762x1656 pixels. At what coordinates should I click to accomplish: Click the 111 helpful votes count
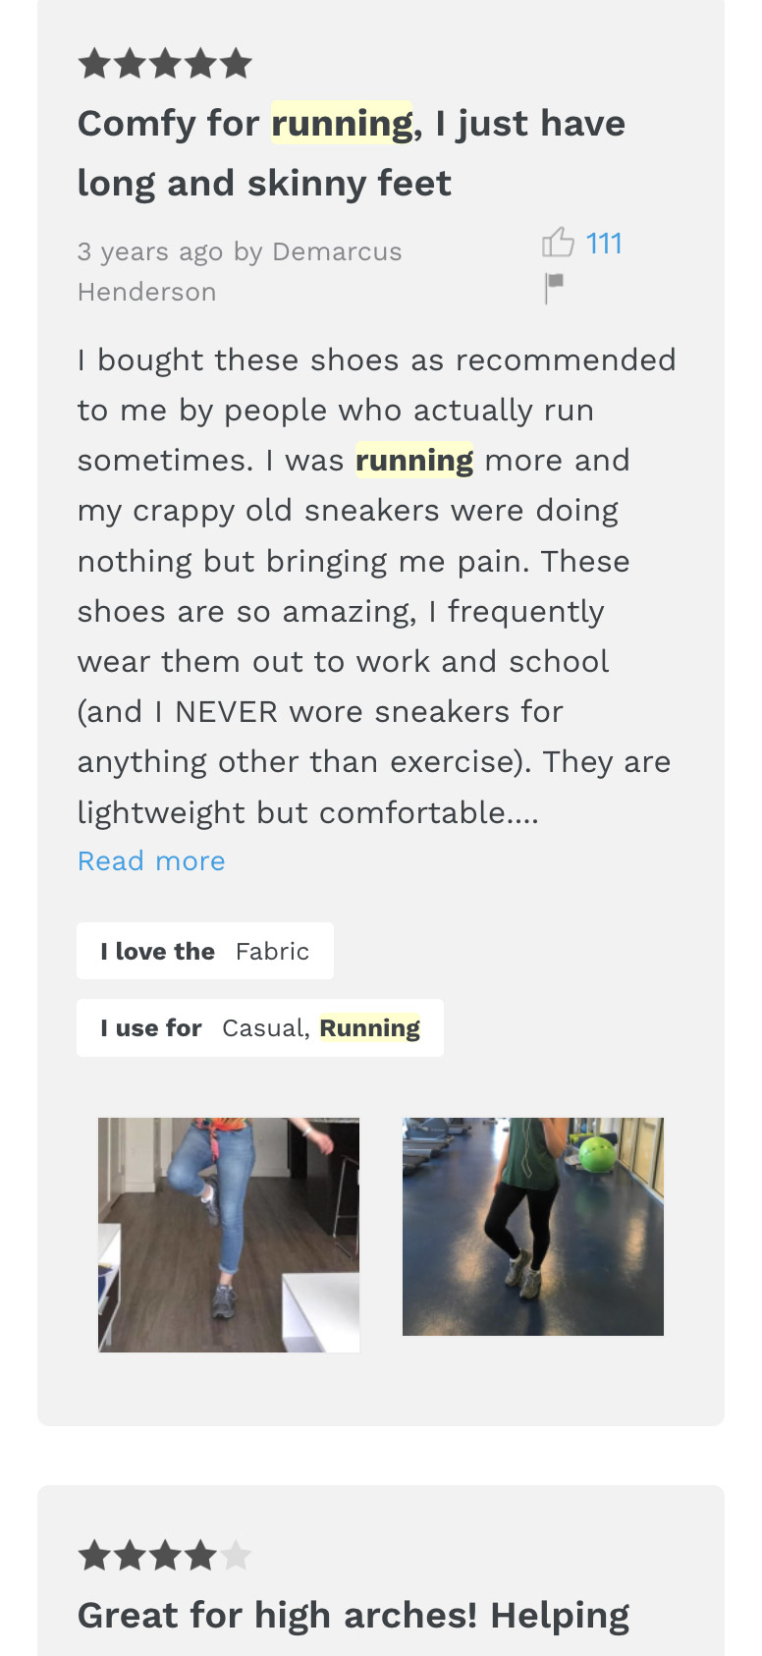click(604, 244)
